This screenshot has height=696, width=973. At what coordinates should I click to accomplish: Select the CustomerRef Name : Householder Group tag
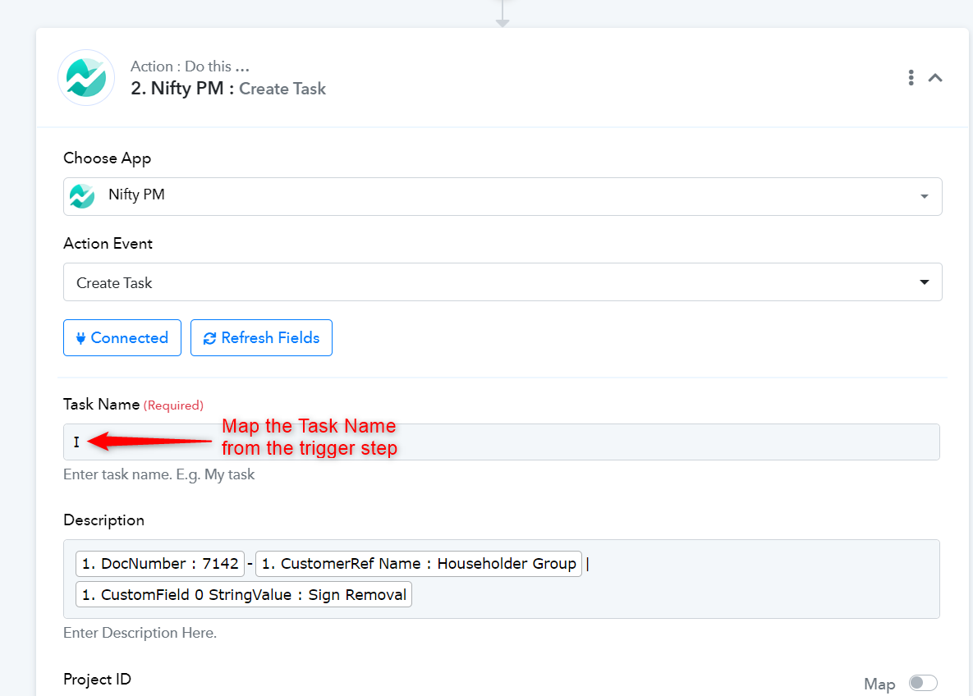(418, 563)
